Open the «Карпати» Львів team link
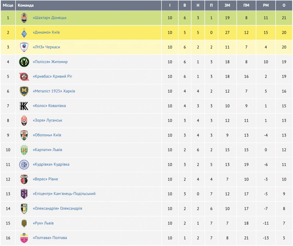The height and width of the screenshot is (246, 293). (x=47, y=150)
